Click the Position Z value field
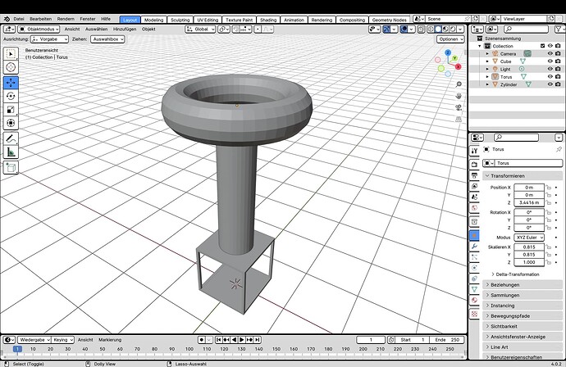This screenshot has width=566, height=367. tap(529, 202)
